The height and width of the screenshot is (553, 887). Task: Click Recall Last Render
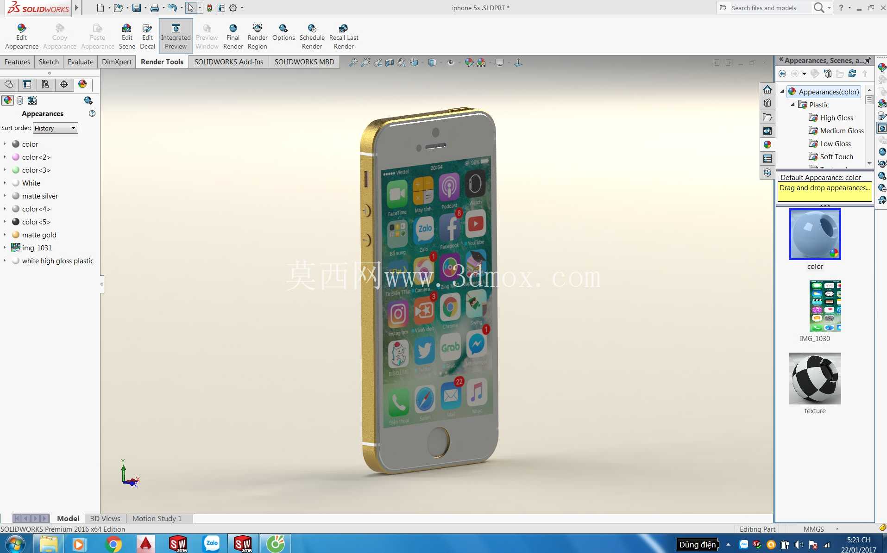click(344, 36)
